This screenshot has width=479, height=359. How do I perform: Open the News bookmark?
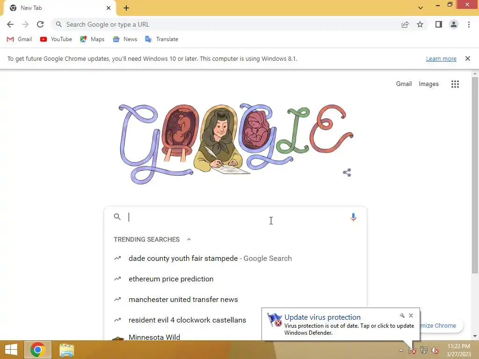coord(124,39)
